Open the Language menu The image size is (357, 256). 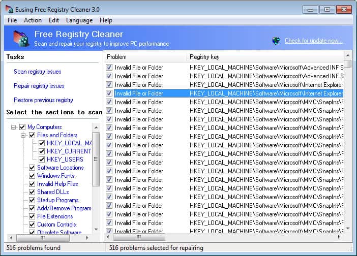coord(79,20)
